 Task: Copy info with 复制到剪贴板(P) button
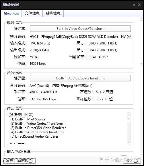pos(19,161)
